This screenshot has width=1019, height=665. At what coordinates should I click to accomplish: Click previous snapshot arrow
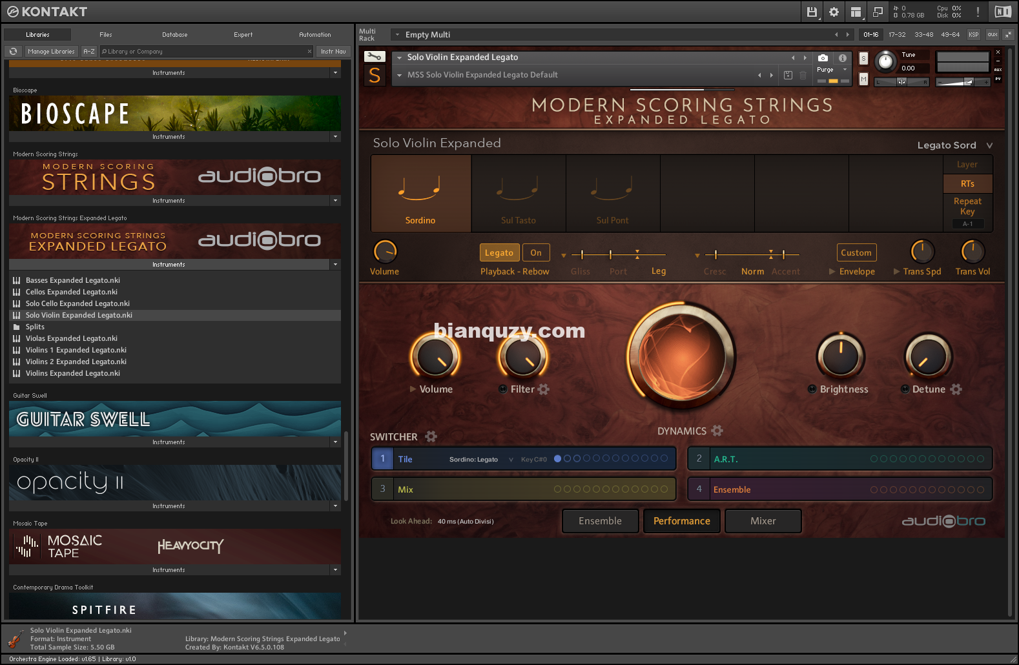click(759, 75)
